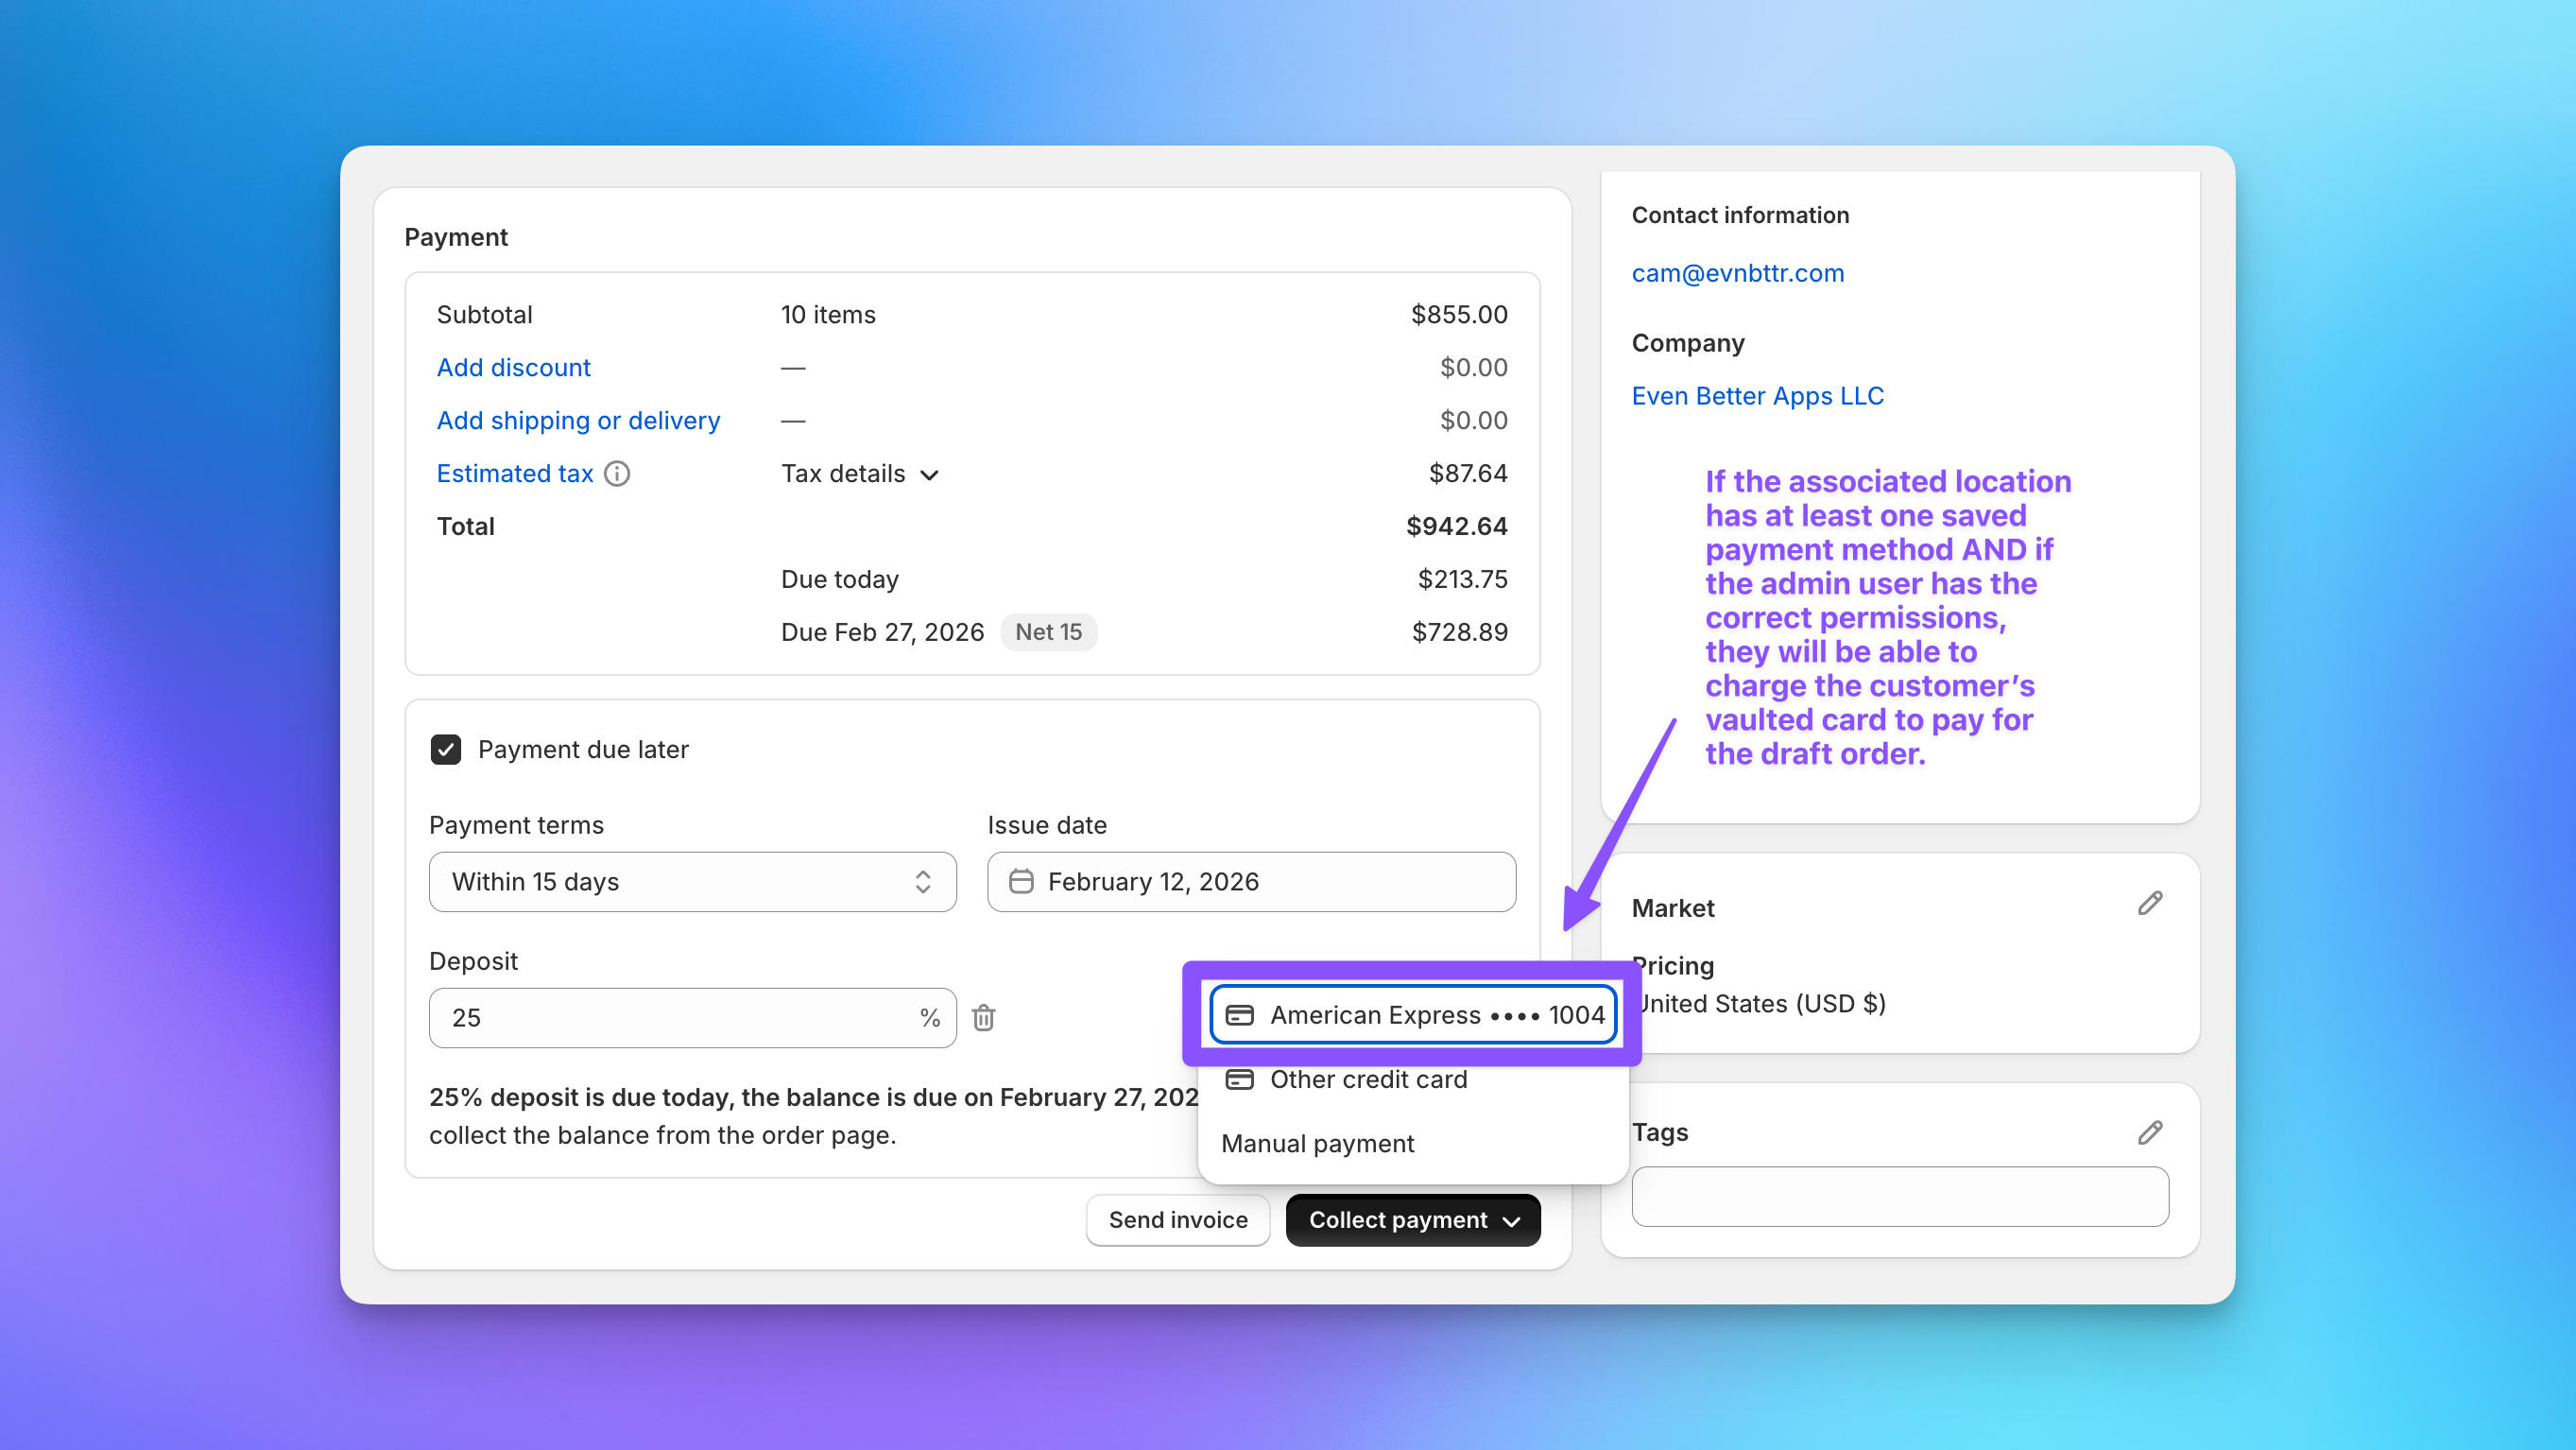
Task: Click the payment terms stepper arrows
Action: point(925,881)
